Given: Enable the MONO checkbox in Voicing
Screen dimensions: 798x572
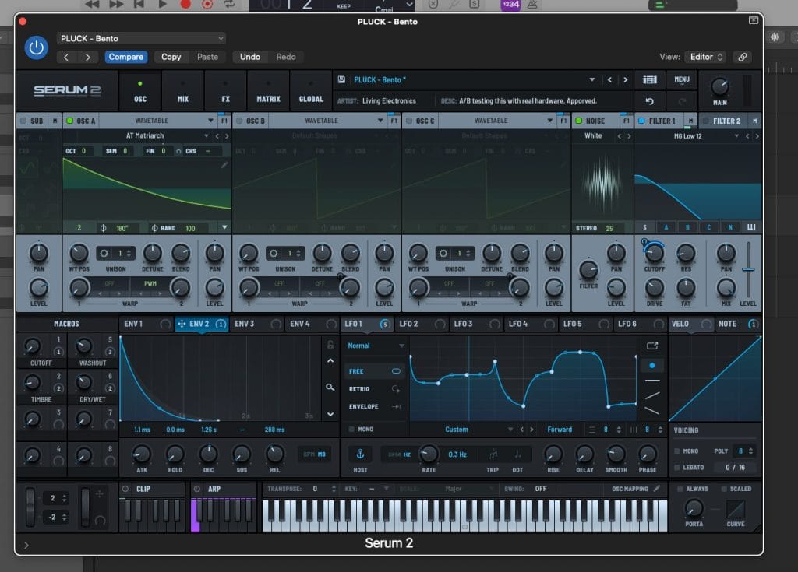Looking at the screenshot, I should point(676,451).
